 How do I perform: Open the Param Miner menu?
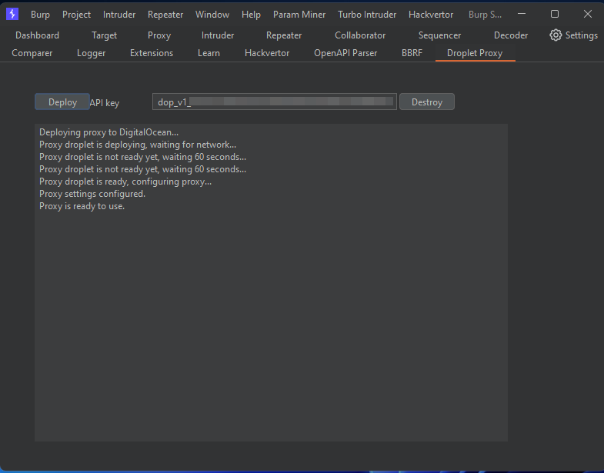[299, 15]
